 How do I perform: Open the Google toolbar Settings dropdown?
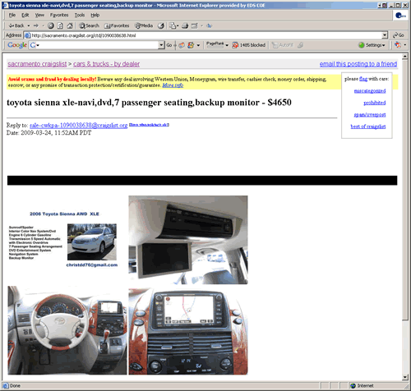(372, 45)
